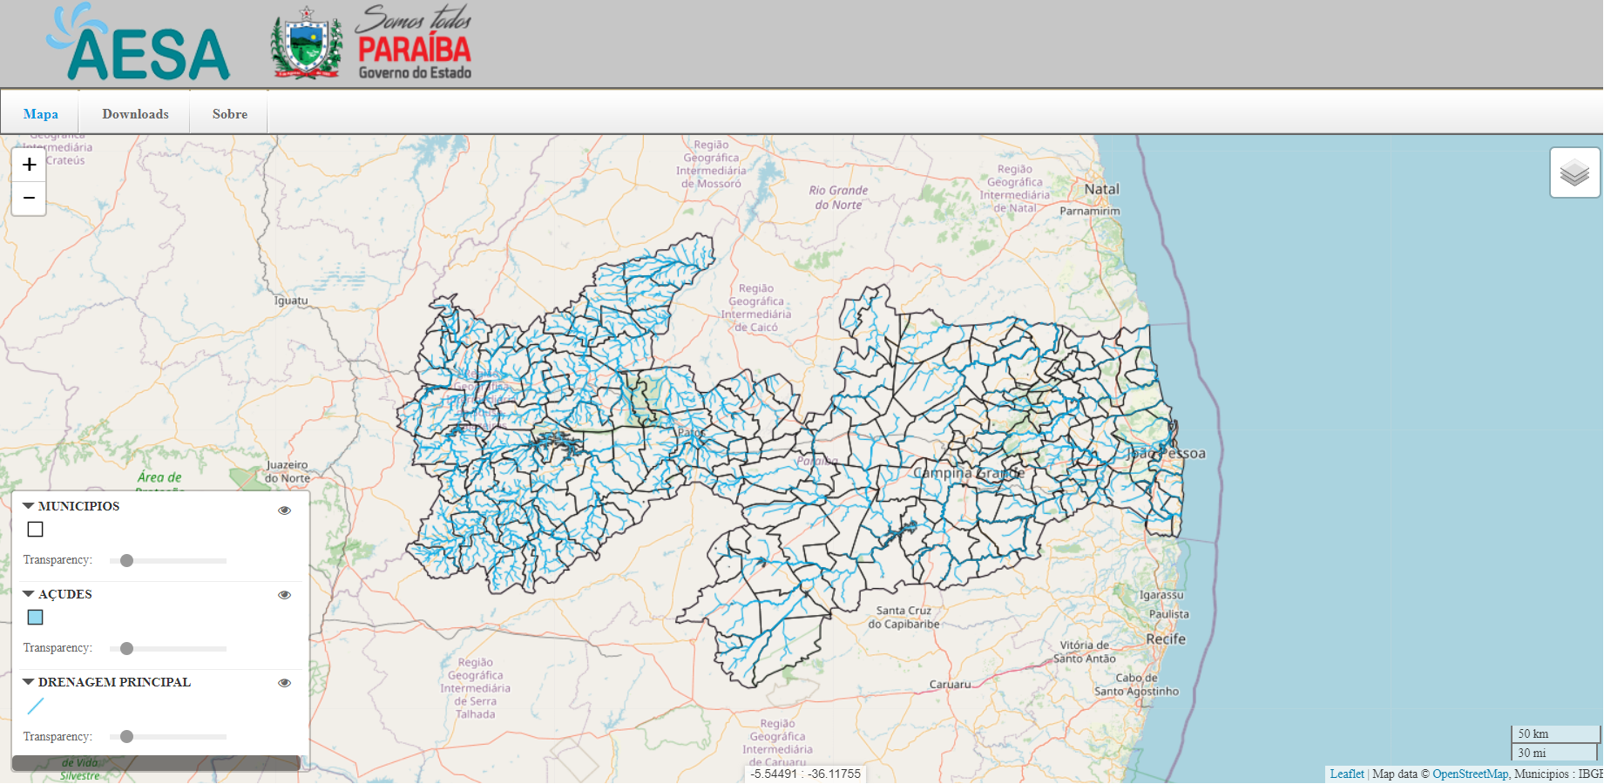
Task: Click the Natal city label on map
Action: [x=1101, y=189]
